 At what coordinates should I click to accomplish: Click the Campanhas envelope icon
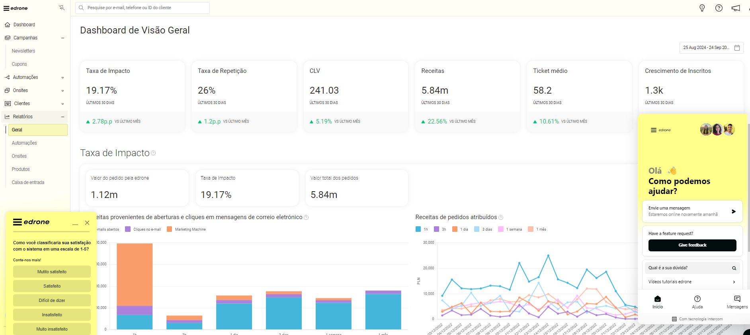[x=8, y=38]
